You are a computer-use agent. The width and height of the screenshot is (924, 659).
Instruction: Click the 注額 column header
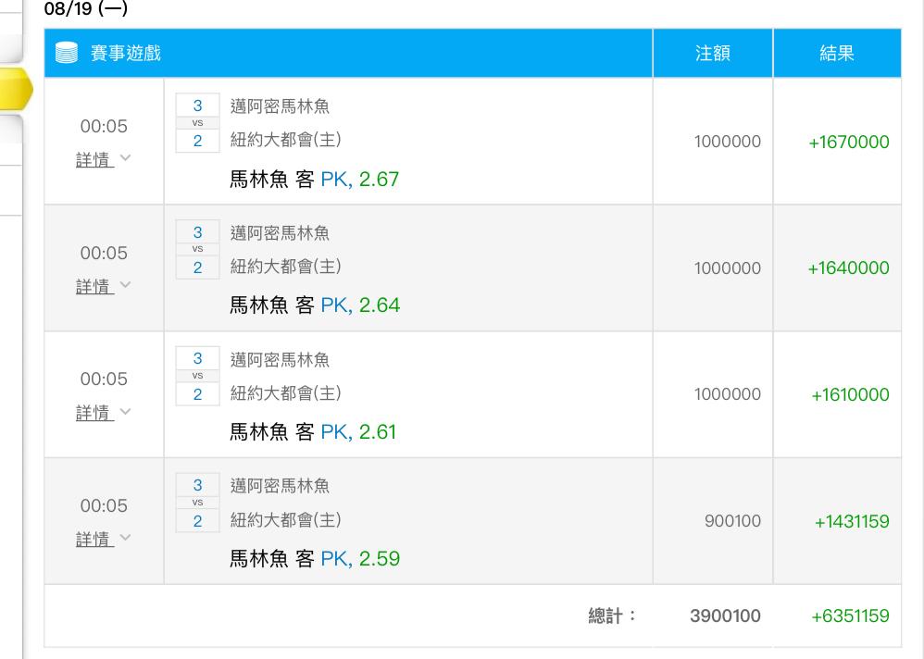[713, 53]
